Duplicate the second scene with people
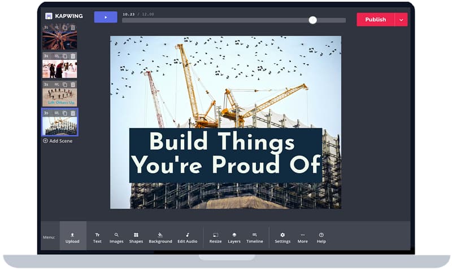The image size is (452, 269). pos(65,56)
